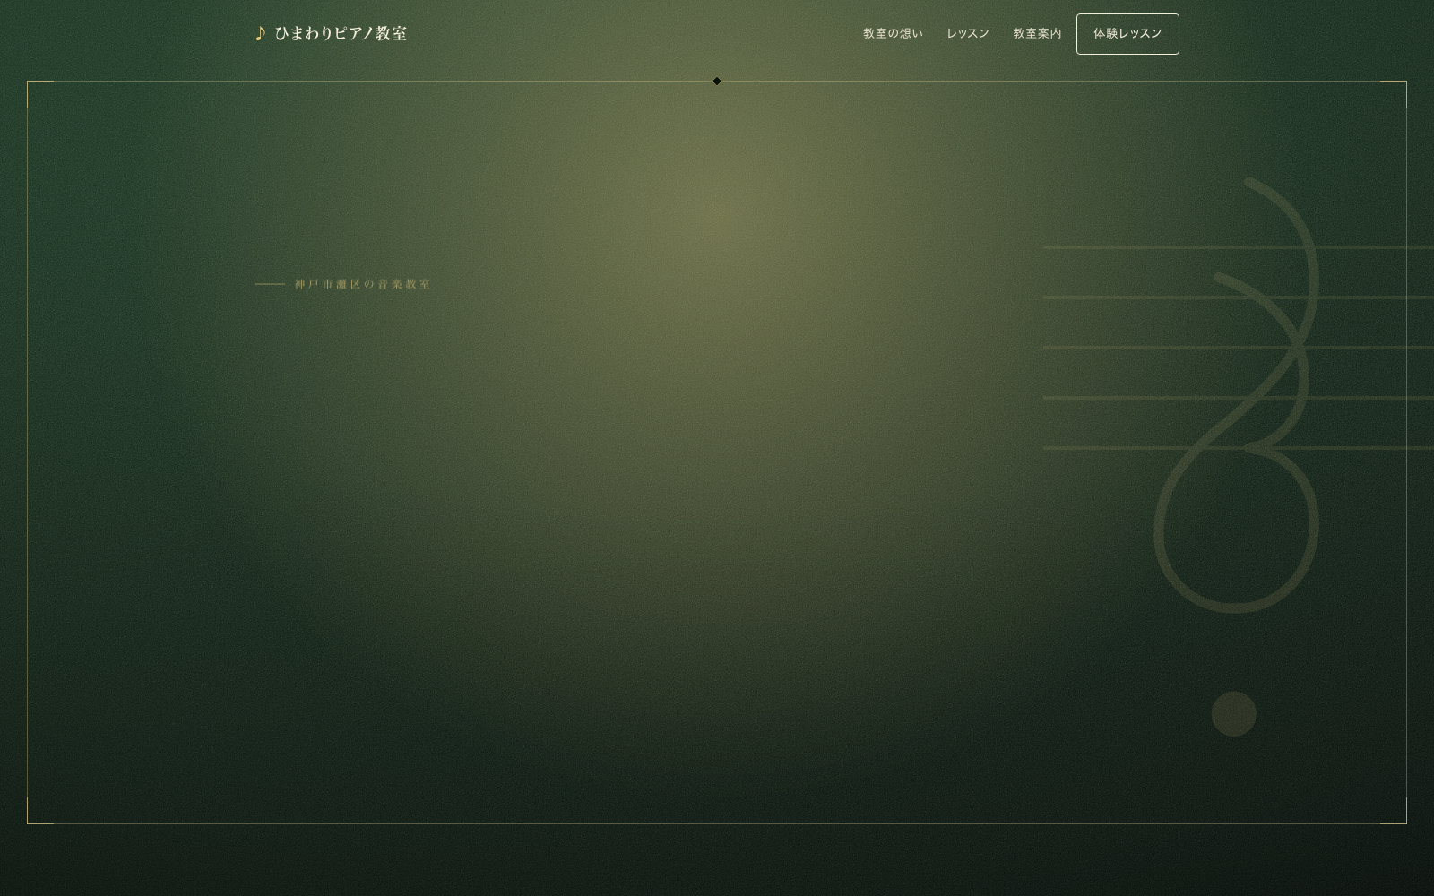Click the short dash line before the tagline
Screen dimensions: 1434x896
point(270,284)
